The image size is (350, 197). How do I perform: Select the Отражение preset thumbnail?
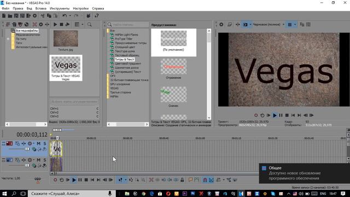click(174, 67)
